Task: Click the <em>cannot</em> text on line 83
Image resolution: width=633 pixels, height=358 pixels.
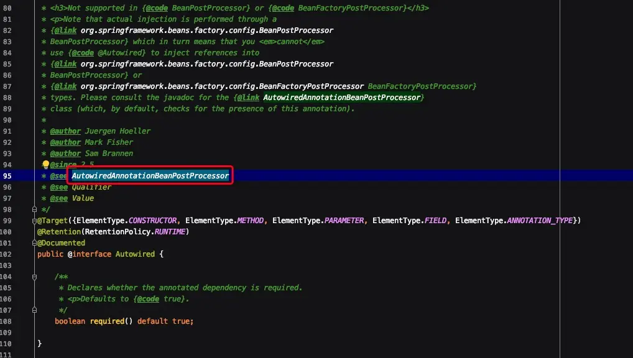Action: (x=292, y=42)
